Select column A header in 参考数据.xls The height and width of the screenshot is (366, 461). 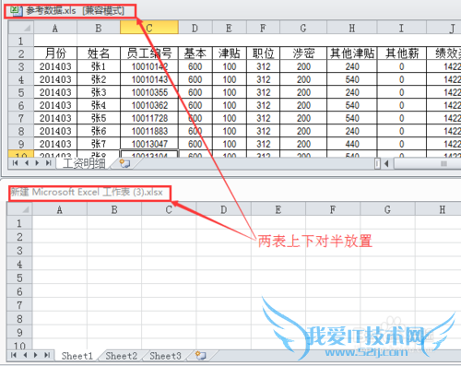[x=55, y=28]
